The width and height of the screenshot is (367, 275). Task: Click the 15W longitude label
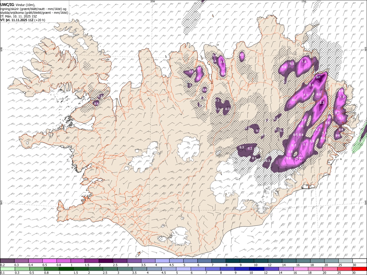pyautogui.click(x=304, y=1)
